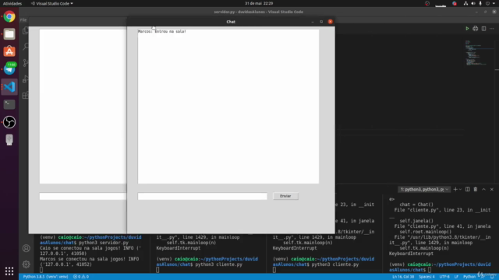The height and width of the screenshot is (280, 499).
Task: Maximize the terminal panel with up chevron
Action: click(x=483, y=190)
